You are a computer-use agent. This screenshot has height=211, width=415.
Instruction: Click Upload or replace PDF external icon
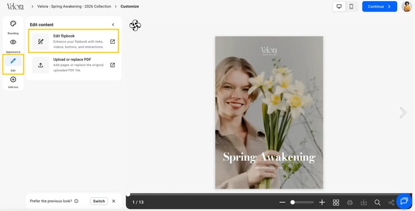tap(112, 65)
